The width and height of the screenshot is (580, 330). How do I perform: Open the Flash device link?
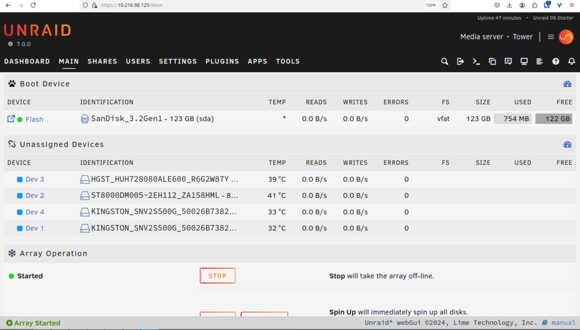click(34, 119)
